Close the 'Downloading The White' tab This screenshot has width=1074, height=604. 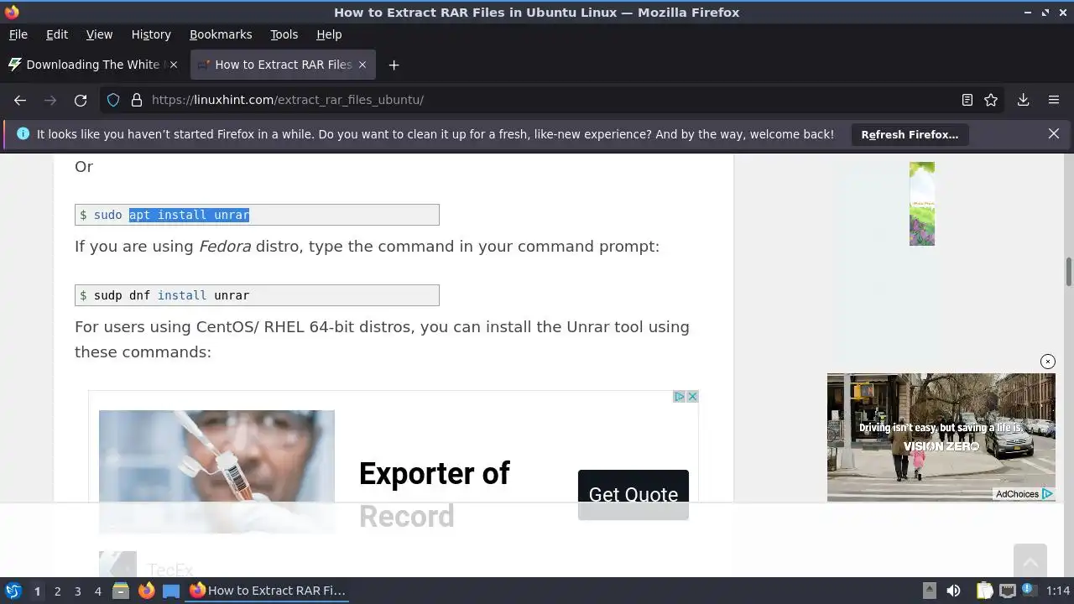click(x=174, y=65)
